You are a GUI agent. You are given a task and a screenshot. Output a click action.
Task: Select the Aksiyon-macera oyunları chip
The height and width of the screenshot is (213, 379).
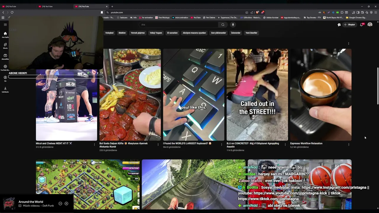pyautogui.click(x=194, y=33)
